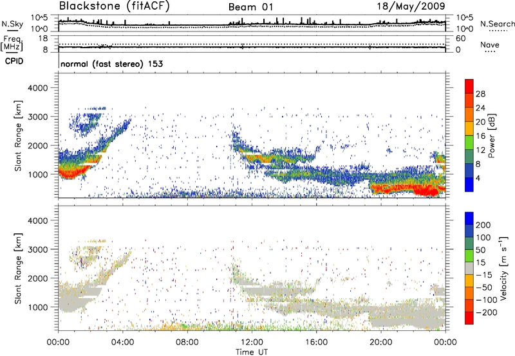Click 'Slant Range [km]' label of power panel
The height and width of the screenshot is (356, 515).
[x=18, y=136]
